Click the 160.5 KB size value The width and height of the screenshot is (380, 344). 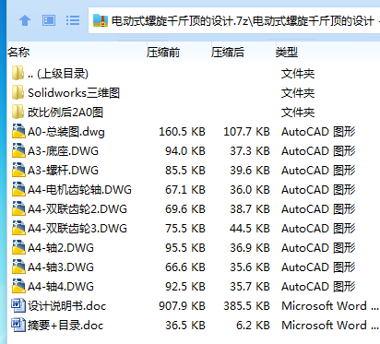(x=182, y=132)
